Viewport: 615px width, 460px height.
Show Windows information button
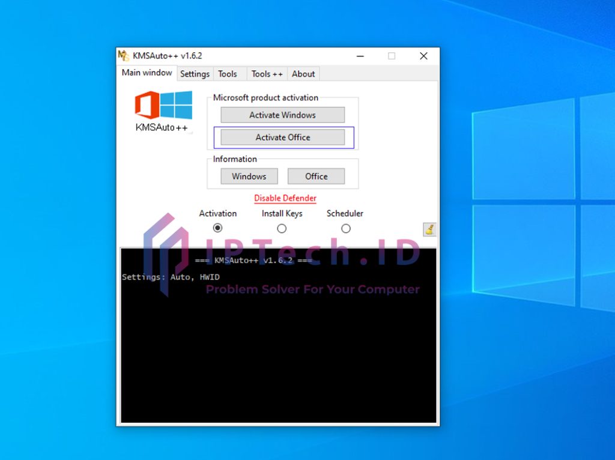pyautogui.click(x=249, y=176)
